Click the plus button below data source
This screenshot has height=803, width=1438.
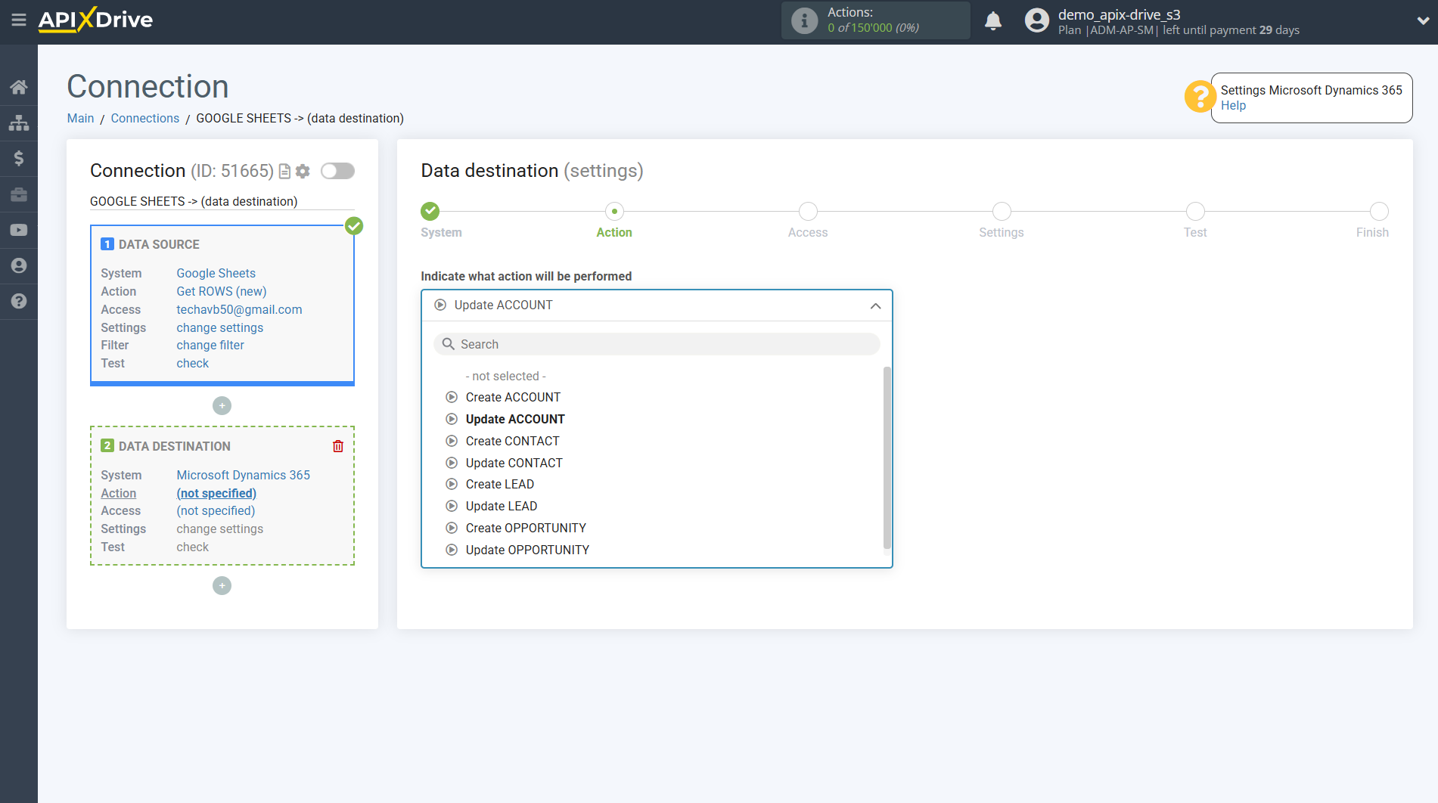coord(222,406)
